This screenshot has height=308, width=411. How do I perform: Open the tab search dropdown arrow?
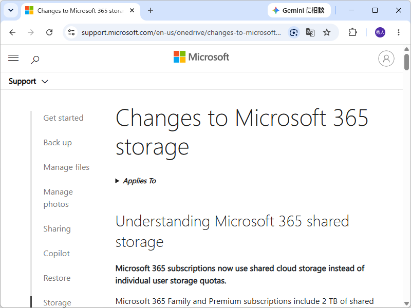(x=11, y=10)
